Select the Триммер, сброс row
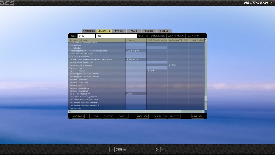The image size is (275, 155). pyautogui.click(x=97, y=85)
